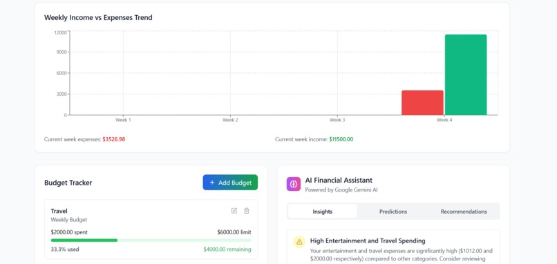Click the Weekly Budget subtitle

[x=69, y=220]
